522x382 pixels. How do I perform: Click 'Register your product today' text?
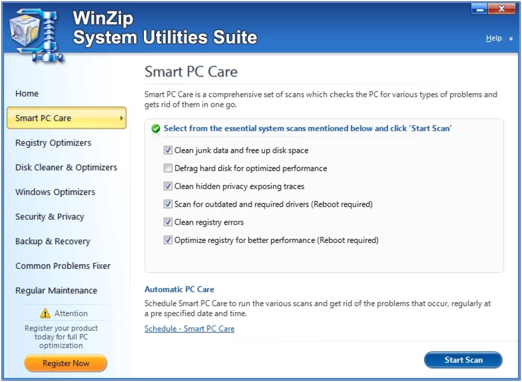[61, 337]
